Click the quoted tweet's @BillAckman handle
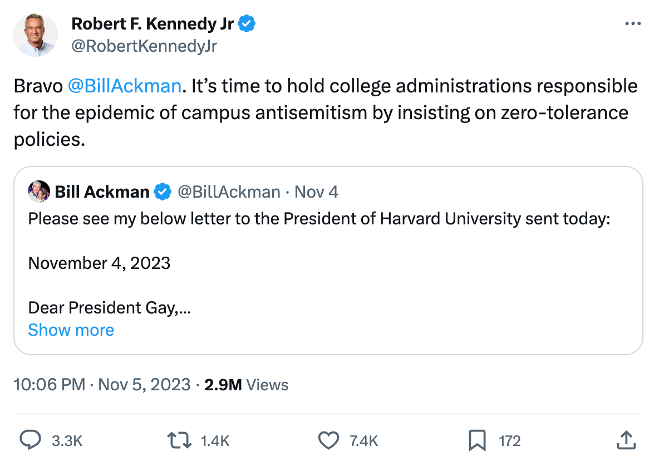The width and height of the screenshot is (659, 461). point(229,192)
